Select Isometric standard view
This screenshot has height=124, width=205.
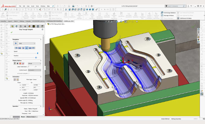87,9
